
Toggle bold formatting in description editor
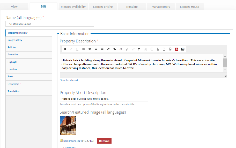[65, 49]
